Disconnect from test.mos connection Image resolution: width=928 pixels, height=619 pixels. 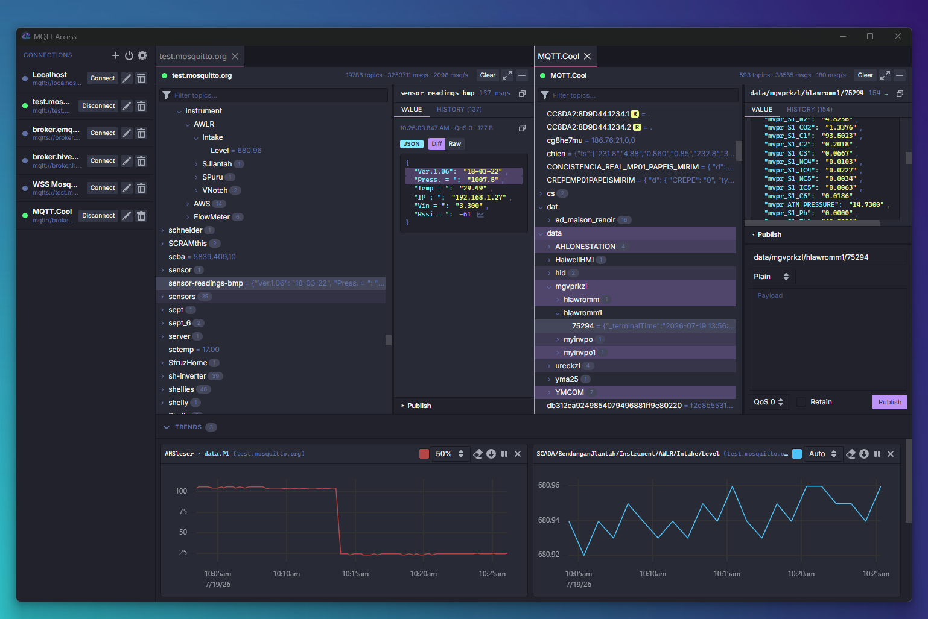(x=98, y=106)
